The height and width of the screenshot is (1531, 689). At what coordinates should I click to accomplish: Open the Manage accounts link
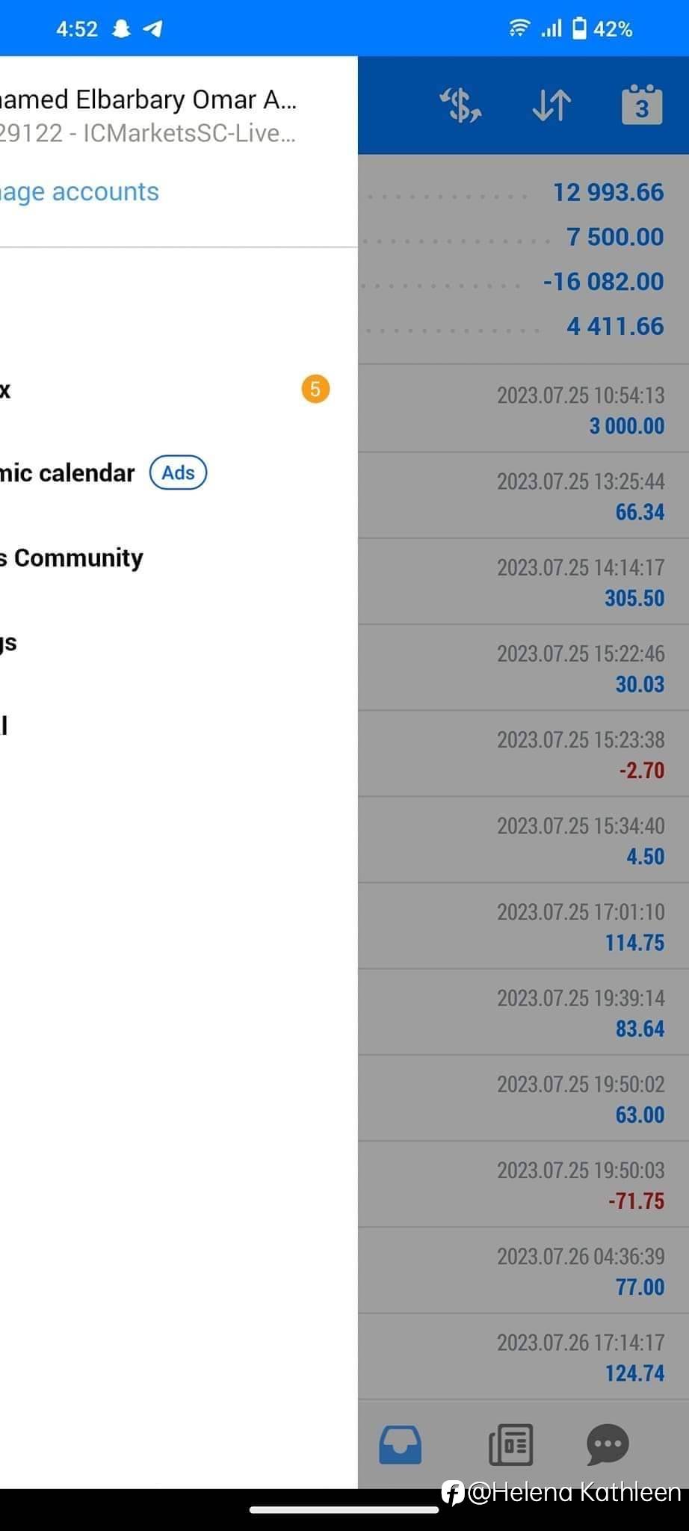tap(78, 192)
